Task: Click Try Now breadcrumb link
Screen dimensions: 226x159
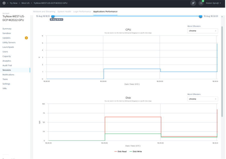Action: point(14,3)
